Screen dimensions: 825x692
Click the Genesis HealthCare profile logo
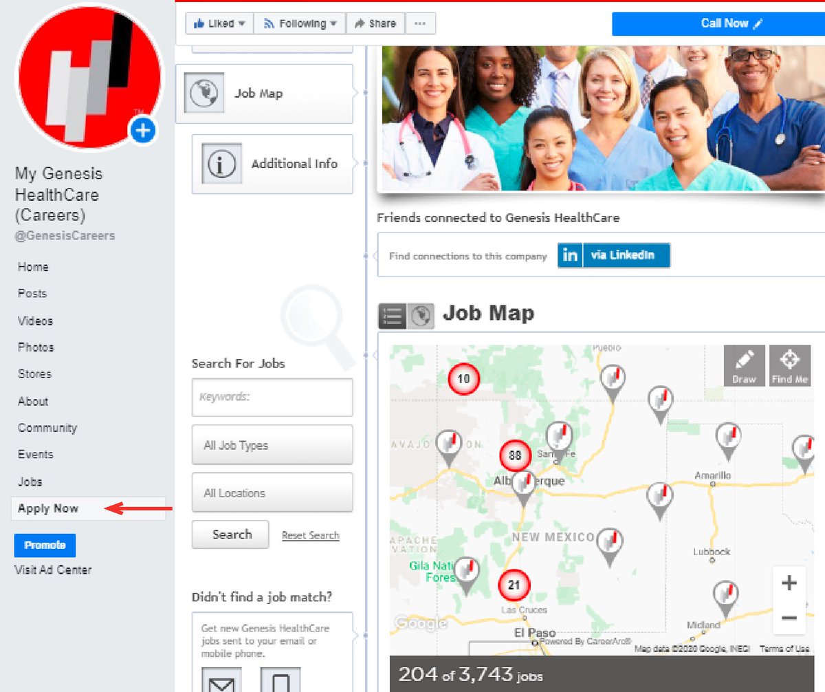(x=89, y=76)
